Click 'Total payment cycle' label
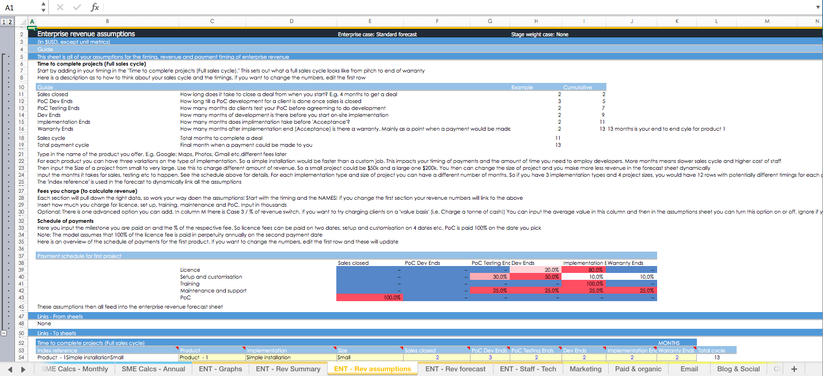The width and height of the screenshot is (823, 376). click(x=63, y=145)
